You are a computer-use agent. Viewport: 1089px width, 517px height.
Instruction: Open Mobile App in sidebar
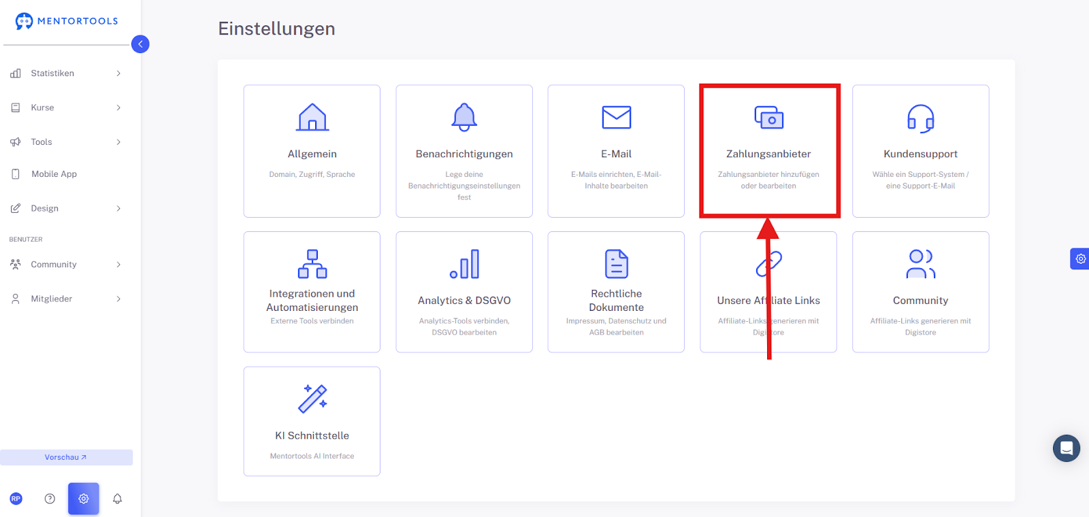(54, 174)
